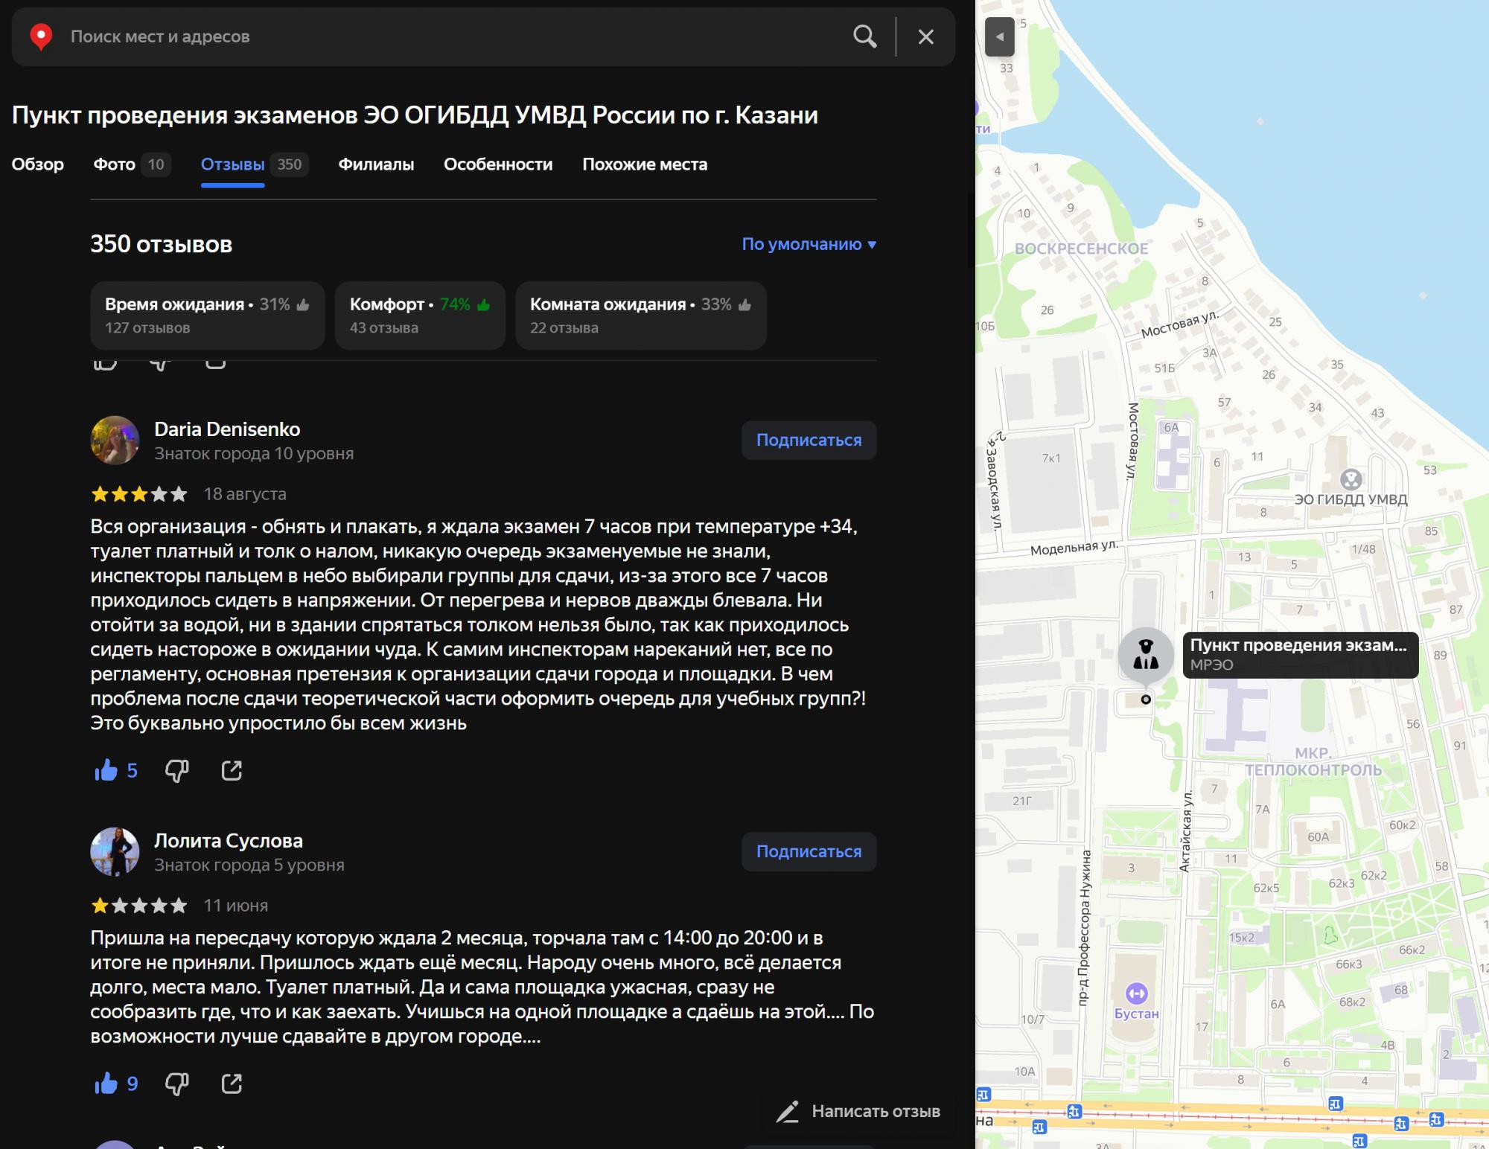Like Daria Denisenko's review

pyautogui.click(x=106, y=770)
